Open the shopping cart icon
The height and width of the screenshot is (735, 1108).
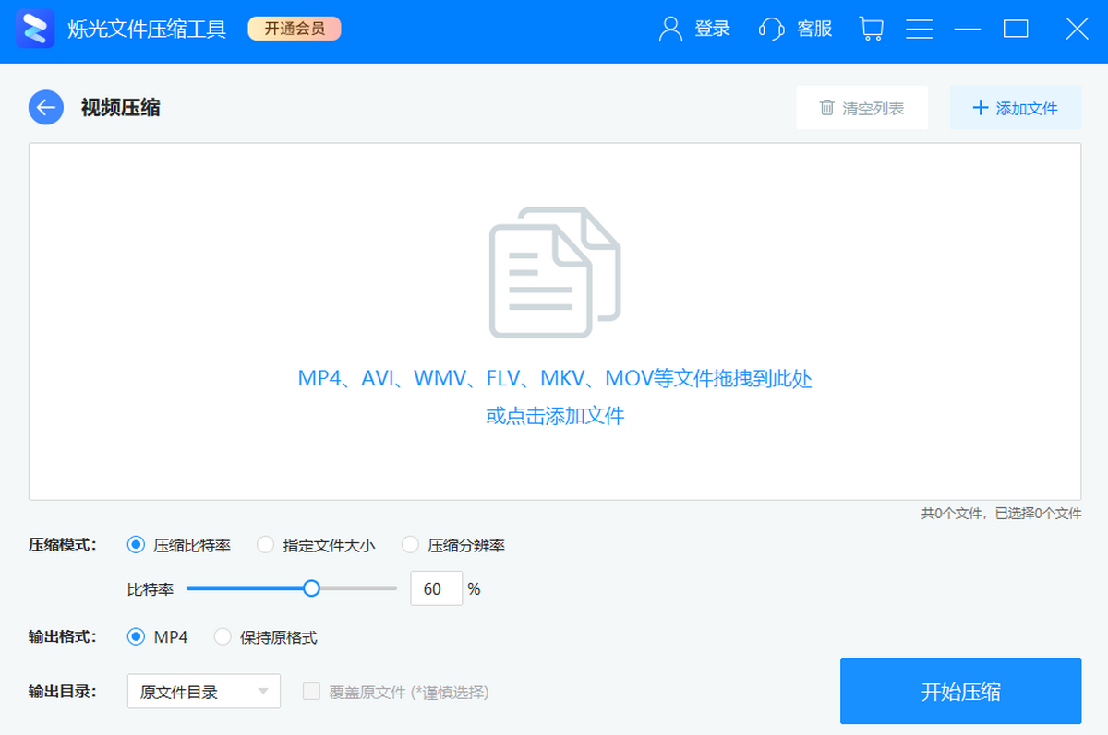click(x=871, y=29)
